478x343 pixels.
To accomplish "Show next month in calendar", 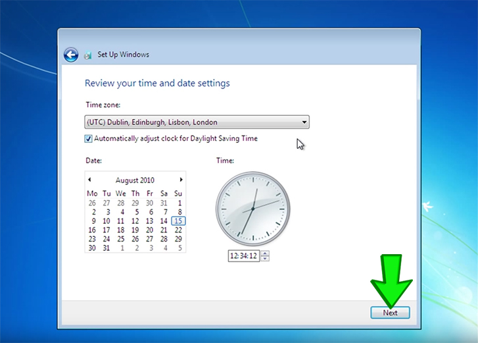I will pos(181,180).
